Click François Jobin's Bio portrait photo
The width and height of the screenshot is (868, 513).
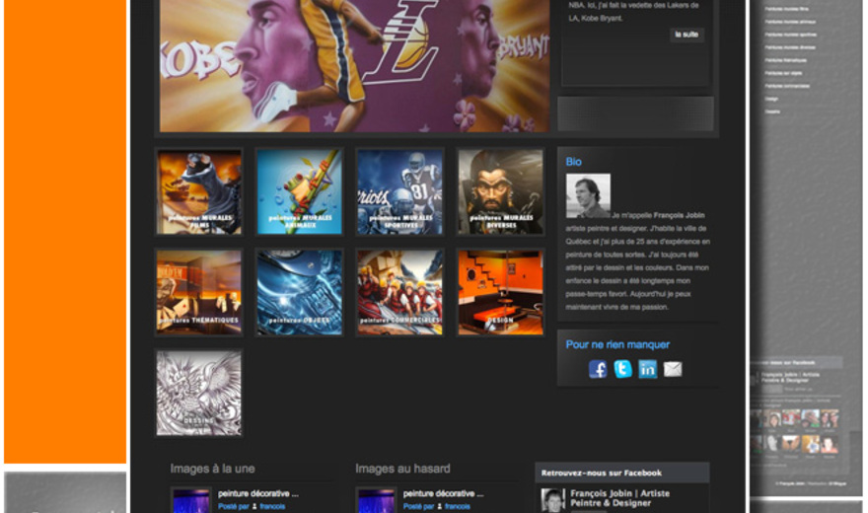(588, 195)
